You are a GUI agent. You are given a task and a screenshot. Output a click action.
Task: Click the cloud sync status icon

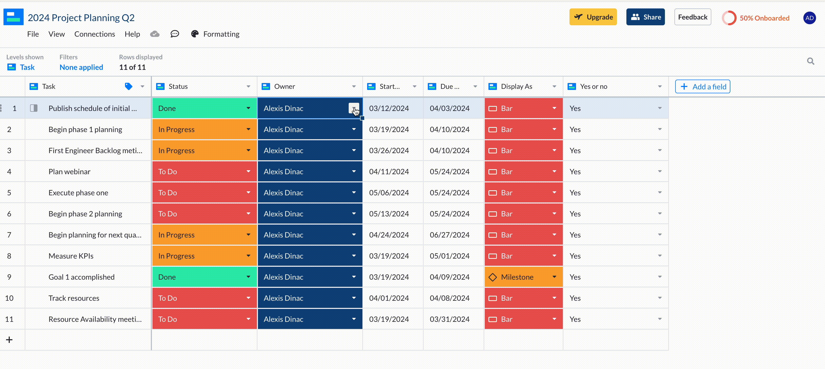(x=155, y=34)
